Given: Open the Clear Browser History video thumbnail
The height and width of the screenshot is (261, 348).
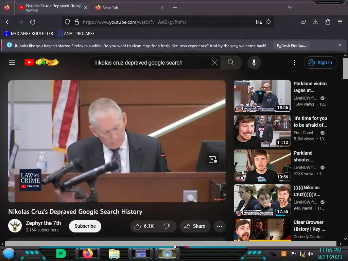Looking at the screenshot, I should pos(262,230).
